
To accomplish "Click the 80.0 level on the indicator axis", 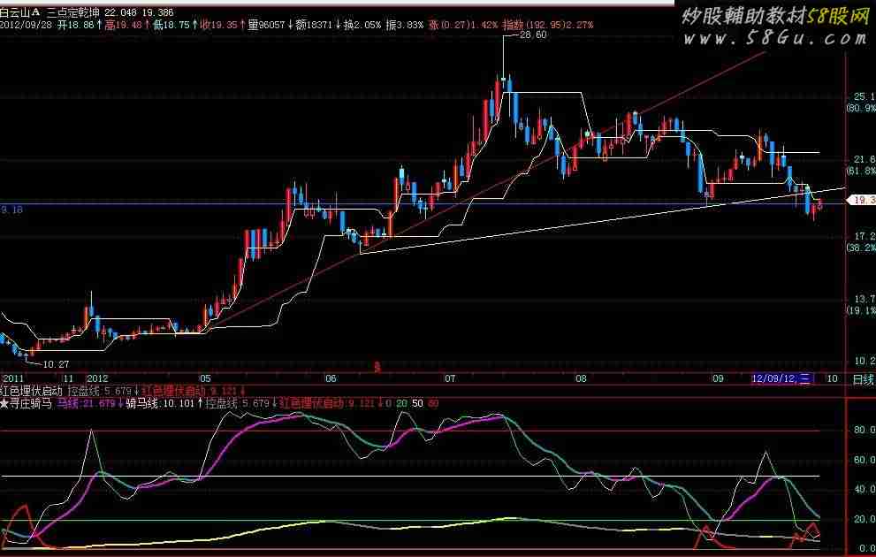I will [864, 431].
